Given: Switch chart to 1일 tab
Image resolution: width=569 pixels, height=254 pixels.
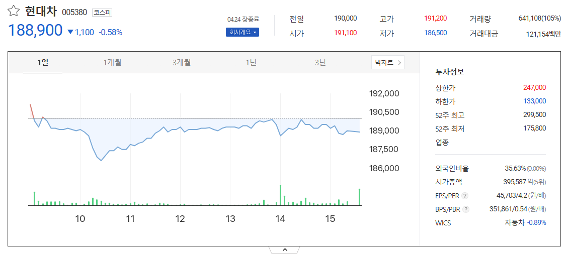Looking at the screenshot, I should point(42,62).
